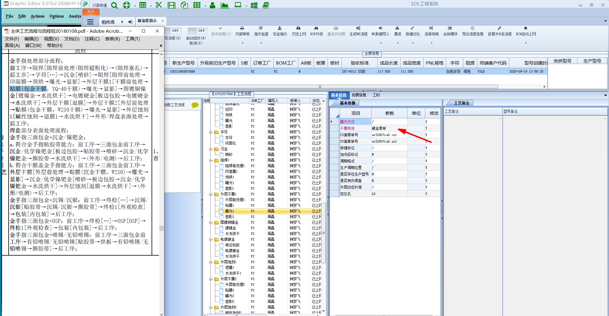Viewport: 609px width, 316px height.
Task: Select the 镀镍金 step in process tree
Action: [230, 228]
